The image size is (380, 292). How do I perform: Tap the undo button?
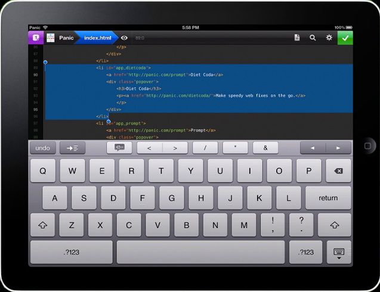click(42, 148)
